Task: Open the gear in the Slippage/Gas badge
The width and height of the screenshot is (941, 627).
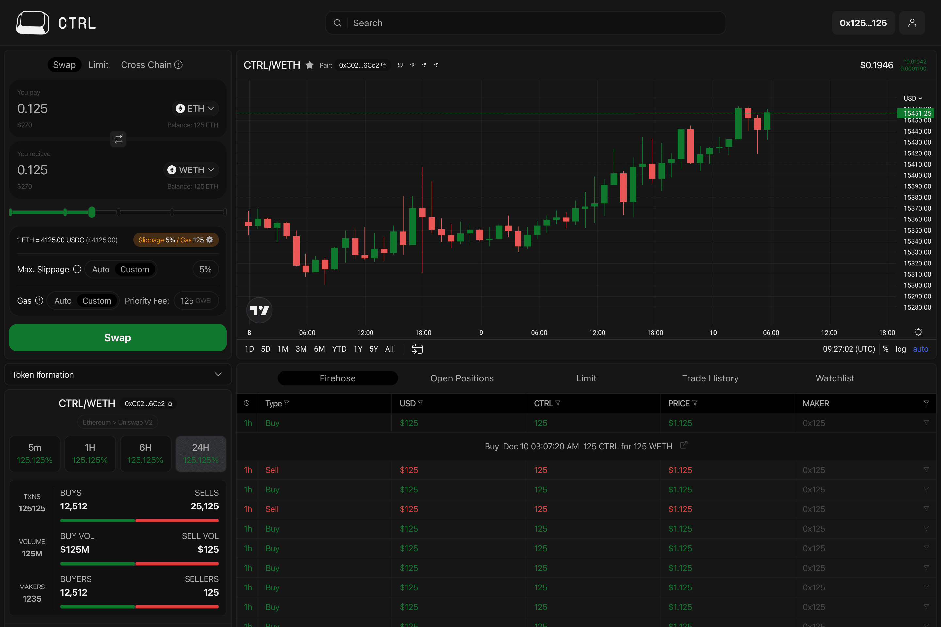Action: pyautogui.click(x=210, y=240)
